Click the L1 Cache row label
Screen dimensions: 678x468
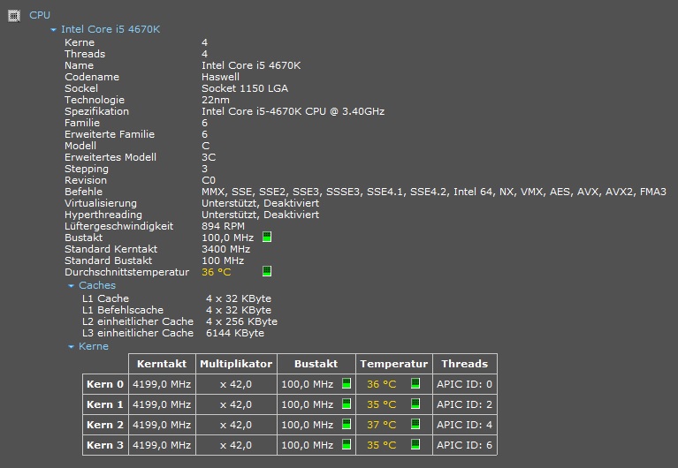tap(105, 298)
